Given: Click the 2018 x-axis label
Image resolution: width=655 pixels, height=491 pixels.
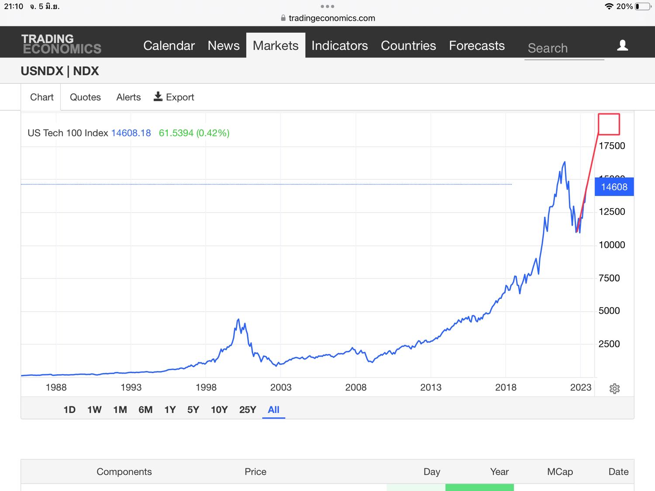Looking at the screenshot, I should (x=506, y=387).
